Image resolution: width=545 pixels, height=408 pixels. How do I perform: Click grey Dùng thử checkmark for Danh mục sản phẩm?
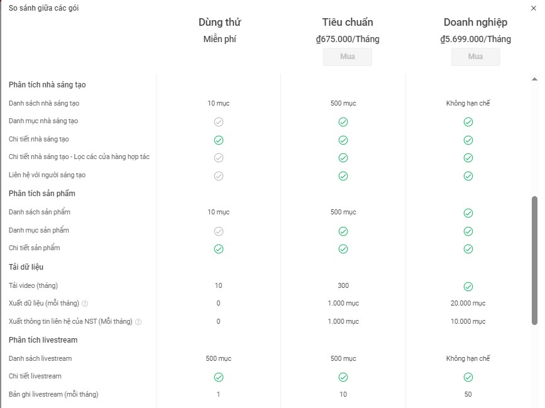tap(219, 231)
